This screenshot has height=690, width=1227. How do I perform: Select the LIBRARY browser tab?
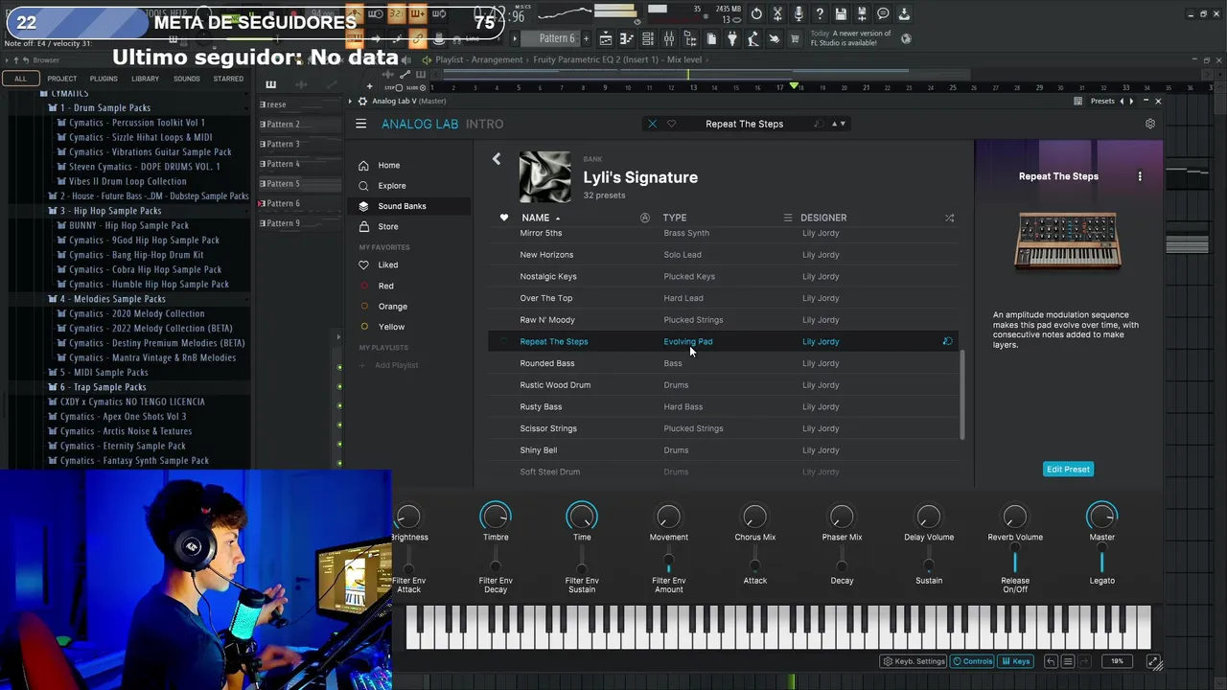[x=145, y=79]
